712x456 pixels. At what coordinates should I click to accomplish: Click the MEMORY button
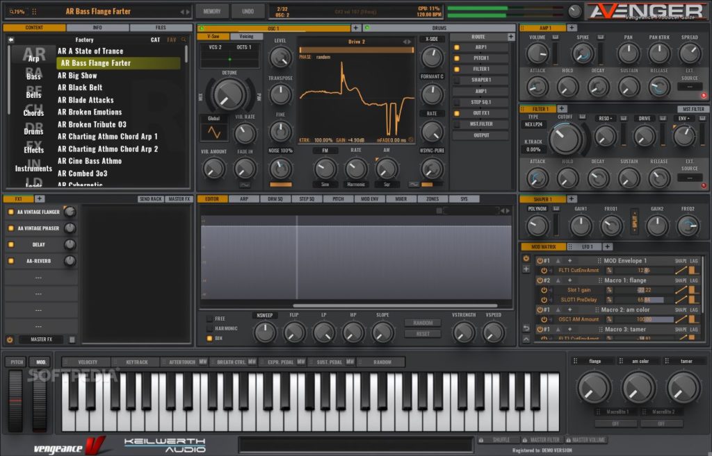[211, 11]
